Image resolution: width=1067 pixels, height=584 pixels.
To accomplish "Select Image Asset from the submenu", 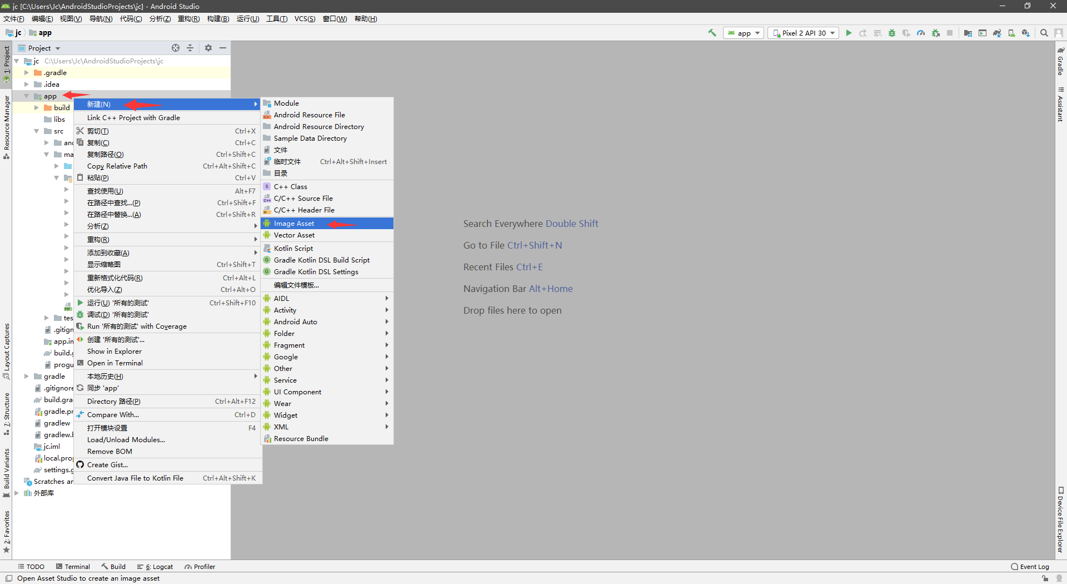I will coord(327,223).
